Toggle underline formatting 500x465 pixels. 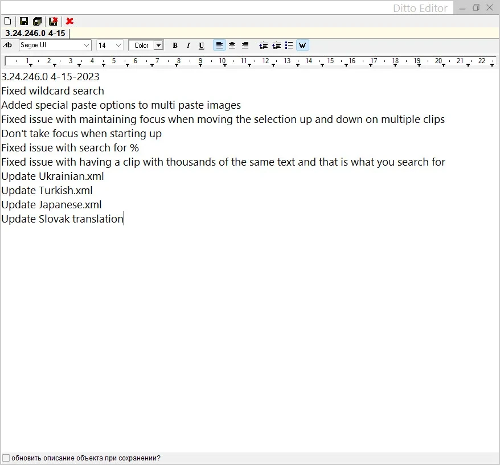(201, 46)
